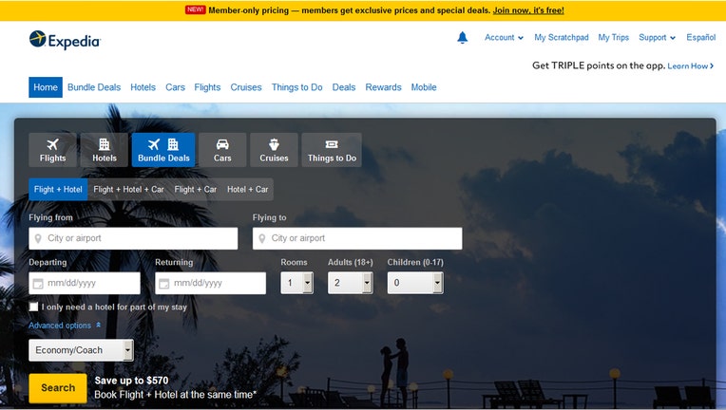The height and width of the screenshot is (410, 726).
Task: Click the Flying to input field
Action: 357,238
